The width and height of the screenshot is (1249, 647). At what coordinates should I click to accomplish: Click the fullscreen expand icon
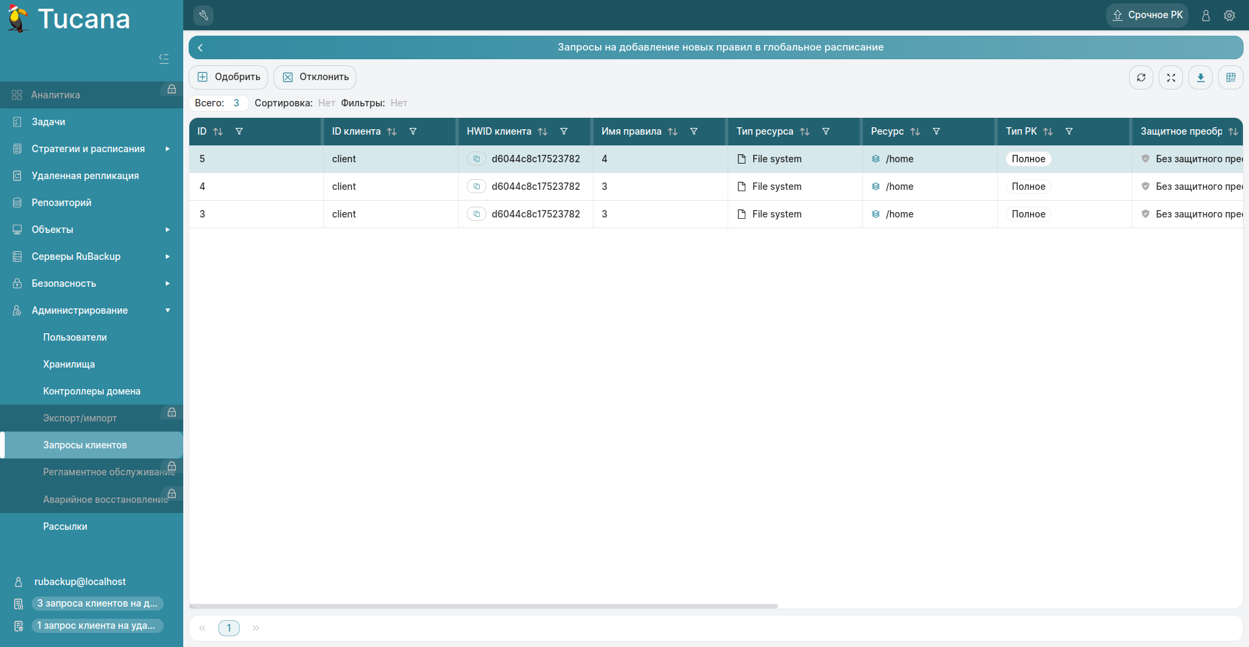click(1171, 77)
